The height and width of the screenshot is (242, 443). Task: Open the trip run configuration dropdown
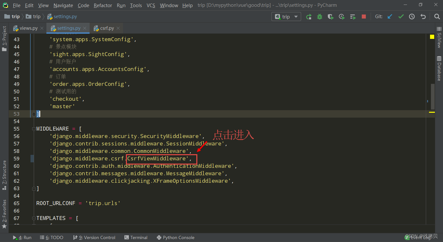pos(286,17)
